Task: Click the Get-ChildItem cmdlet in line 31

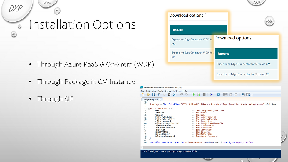Action: [172, 104]
